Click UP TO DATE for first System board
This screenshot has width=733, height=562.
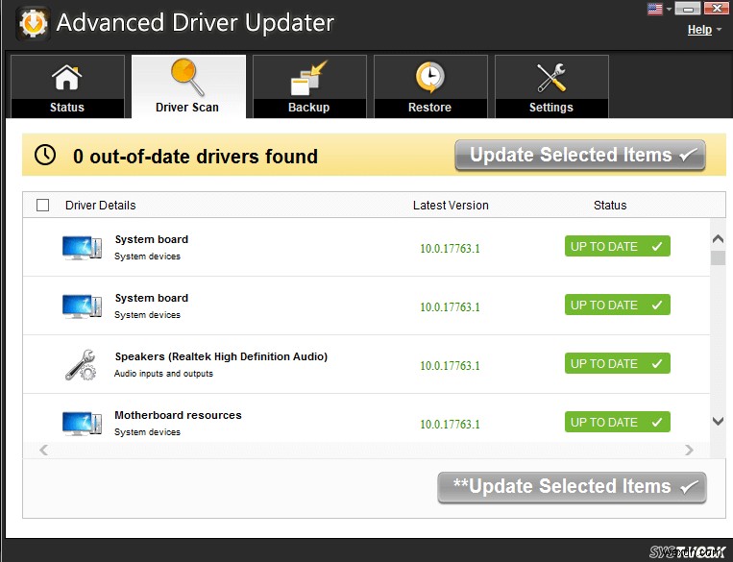618,246
